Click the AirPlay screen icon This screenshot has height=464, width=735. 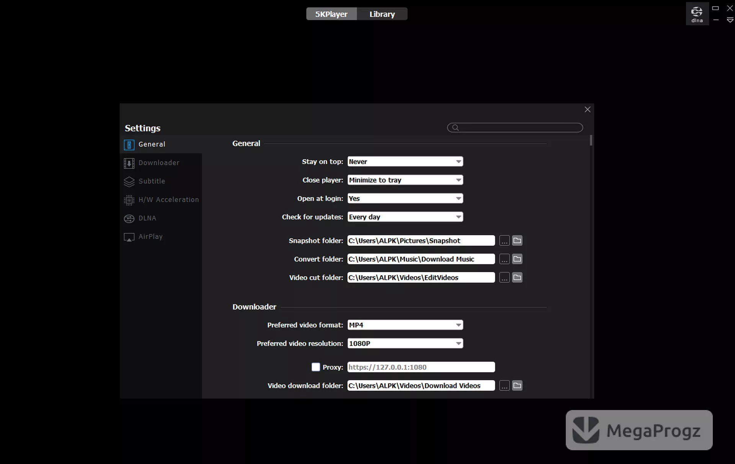click(129, 237)
